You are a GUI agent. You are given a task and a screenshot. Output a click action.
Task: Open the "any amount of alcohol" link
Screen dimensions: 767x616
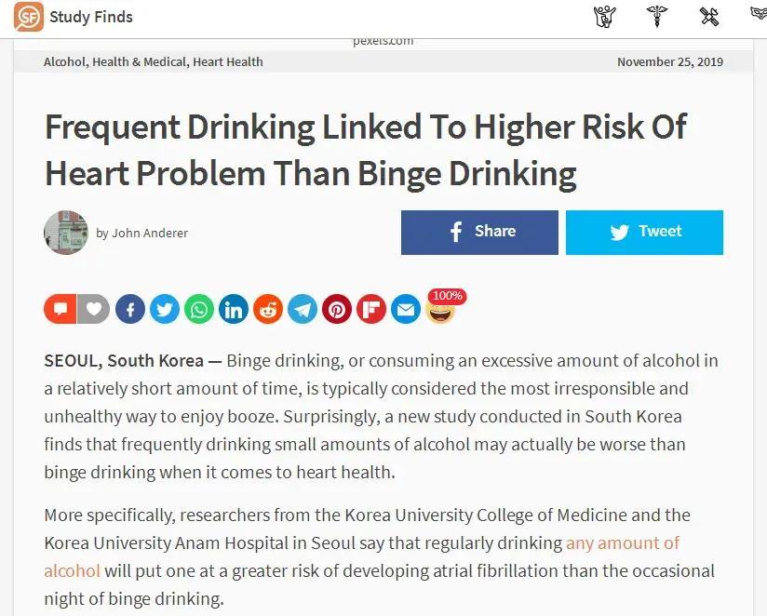[622, 542]
